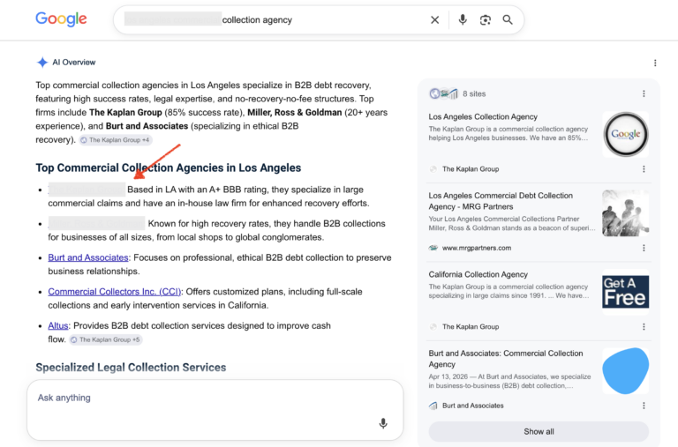This screenshot has height=447, width=678.
Task: Click the magnifying glass search icon
Action: [x=508, y=20]
